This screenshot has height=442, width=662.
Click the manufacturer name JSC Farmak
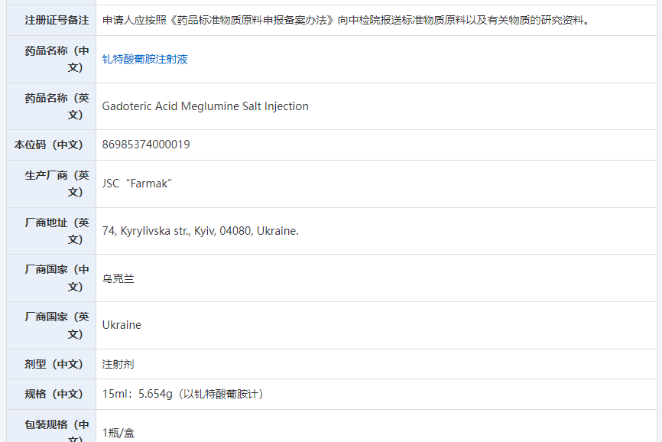[x=137, y=184]
